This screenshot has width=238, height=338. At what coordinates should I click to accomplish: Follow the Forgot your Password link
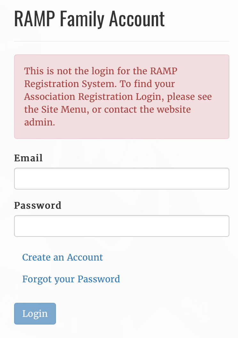[x=71, y=279]
